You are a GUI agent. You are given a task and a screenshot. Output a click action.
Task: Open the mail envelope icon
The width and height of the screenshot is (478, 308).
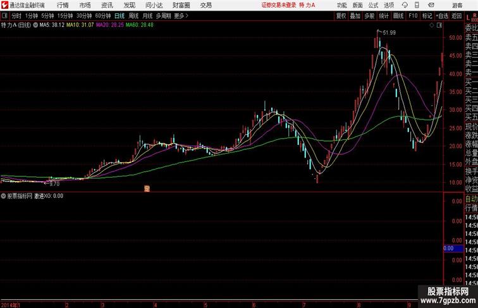[431, 5]
